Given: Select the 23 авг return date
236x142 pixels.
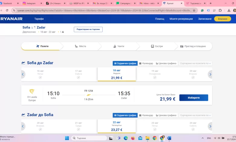Looking at the screenshot, I should click(x=155, y=126).
